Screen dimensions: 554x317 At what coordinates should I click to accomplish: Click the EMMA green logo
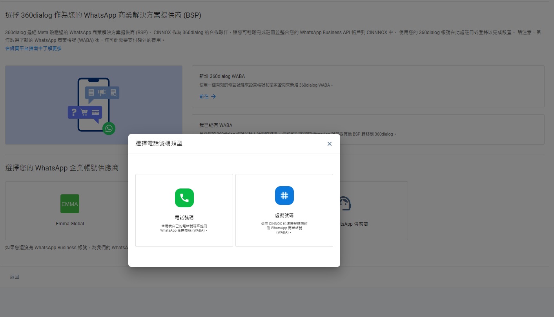tap(70, 204)
